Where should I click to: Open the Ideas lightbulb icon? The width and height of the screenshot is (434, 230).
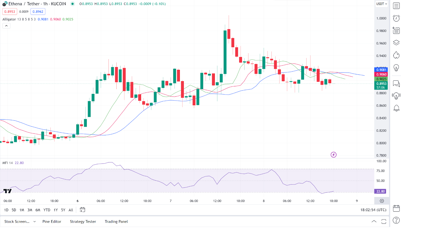pos(396,68)
